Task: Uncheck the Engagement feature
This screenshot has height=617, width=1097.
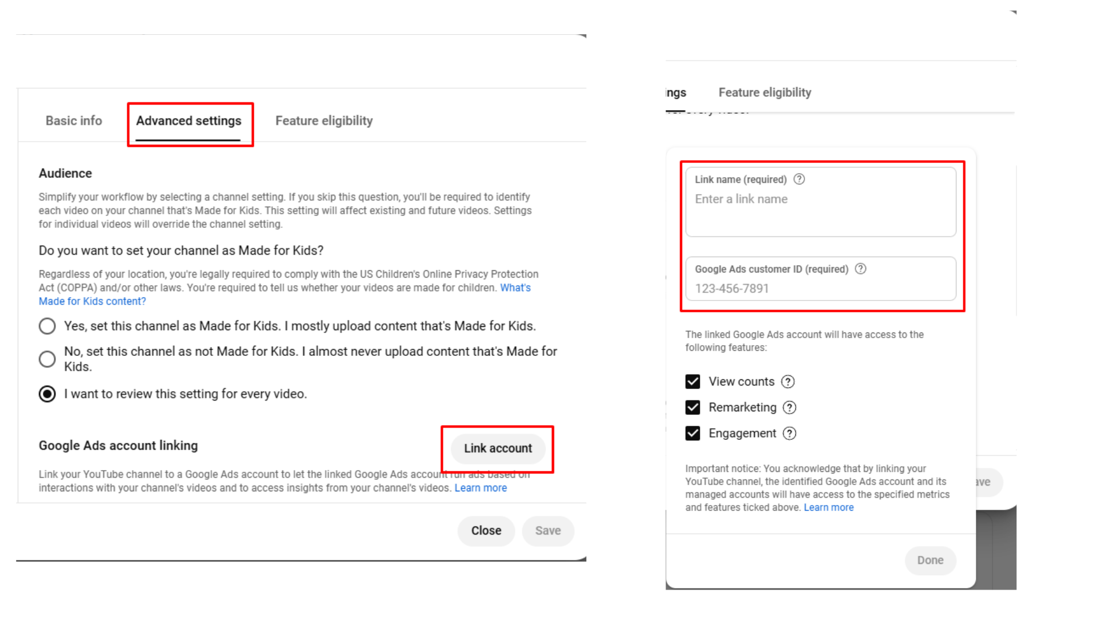Action: click(x=692, y=433)
